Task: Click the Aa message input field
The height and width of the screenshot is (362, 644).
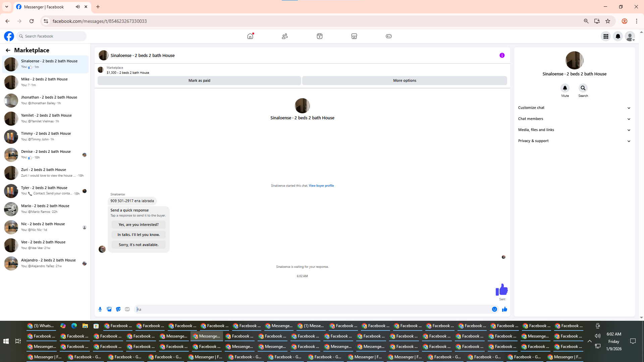Action: click(312, 309)
